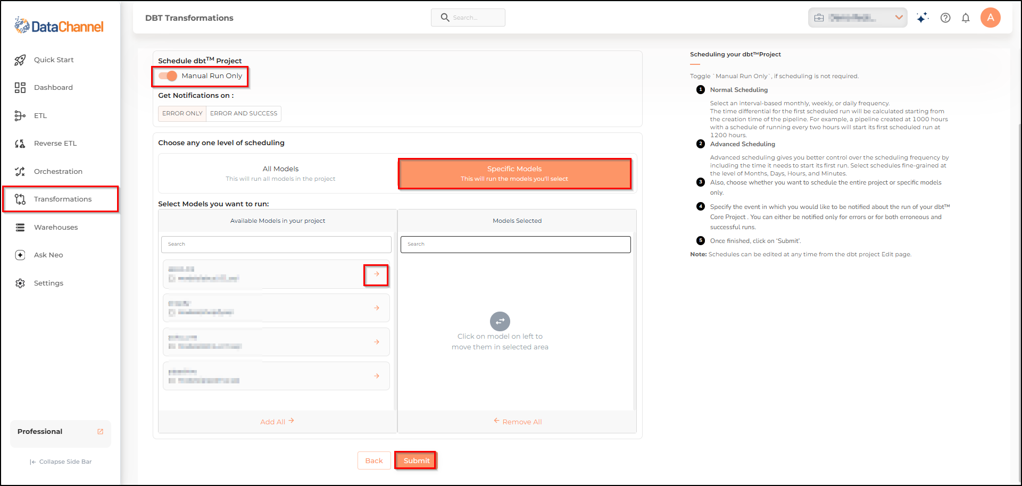The width and height of the screenshot is (1022, 486).
Task: Search selected models field
Action: point(516,245)
